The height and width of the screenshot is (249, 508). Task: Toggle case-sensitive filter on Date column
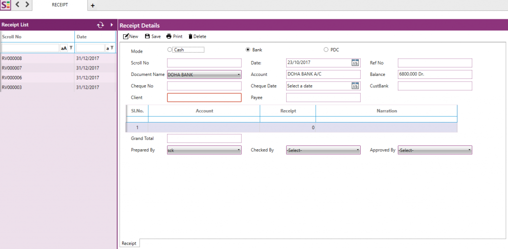click(107, 48)
